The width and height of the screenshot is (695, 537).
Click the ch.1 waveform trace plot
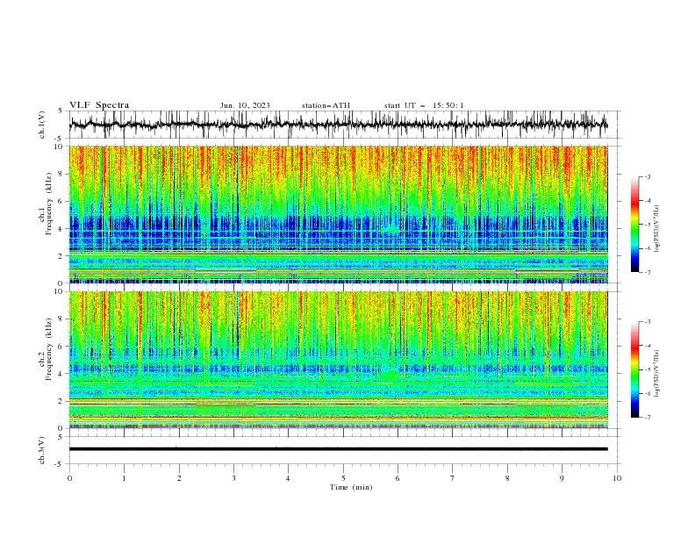click(x=338, y=125)
